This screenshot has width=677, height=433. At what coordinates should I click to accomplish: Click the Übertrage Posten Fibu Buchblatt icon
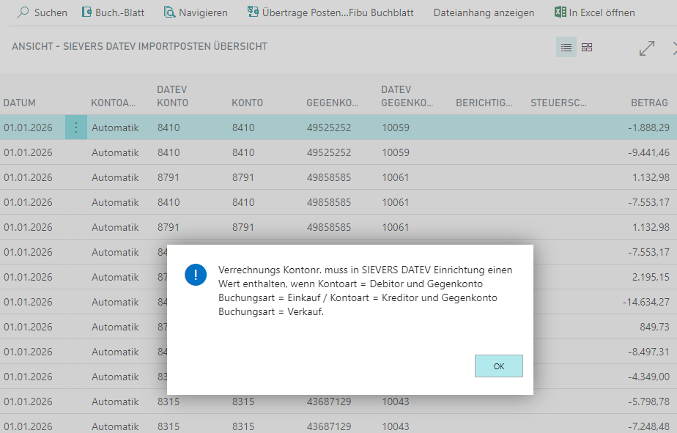253,12
